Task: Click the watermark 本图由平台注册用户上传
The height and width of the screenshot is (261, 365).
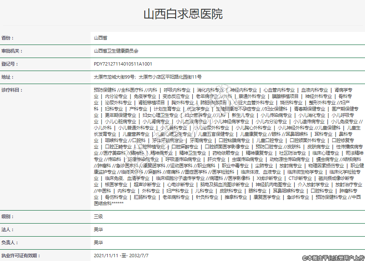Action: (x=333, y=257)
